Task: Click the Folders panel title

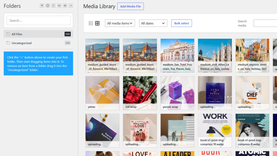Action: pos(12,6)
